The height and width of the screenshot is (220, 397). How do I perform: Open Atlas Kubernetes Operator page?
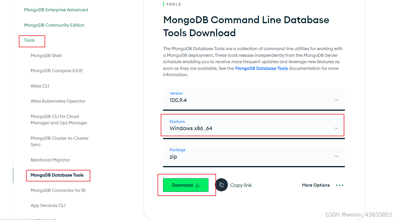click(x=58, y=101)
